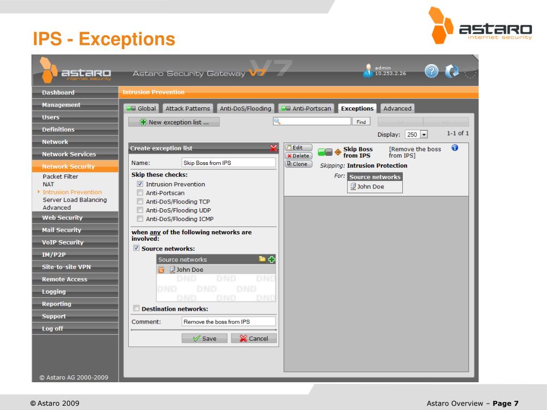Image resolution: width=547 pixels, height=410 pixels.
Task: Open Intrusion Prevention submenu item
Action: pyautogui.click(x=72, y=192)
